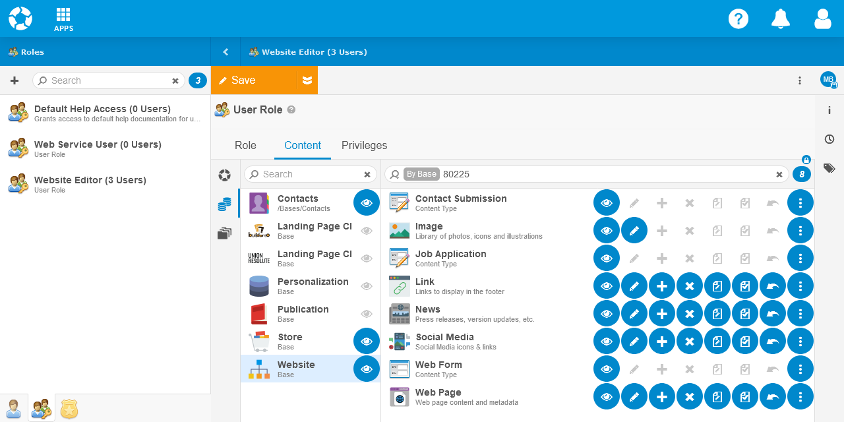
Task: Enable view access for Publication base
Action: click(367, 313)
